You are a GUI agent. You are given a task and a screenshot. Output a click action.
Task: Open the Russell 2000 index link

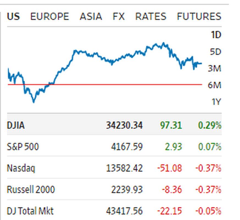[x=31, y=189]
